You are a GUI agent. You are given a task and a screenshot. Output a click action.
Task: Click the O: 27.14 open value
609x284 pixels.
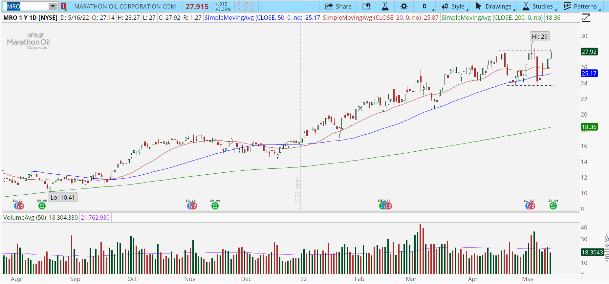[103, 18]
